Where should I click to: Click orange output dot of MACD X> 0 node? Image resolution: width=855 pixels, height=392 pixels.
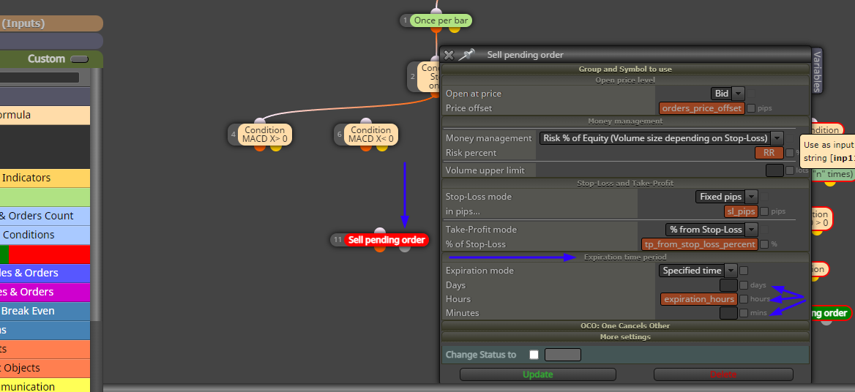pos(260,147)
